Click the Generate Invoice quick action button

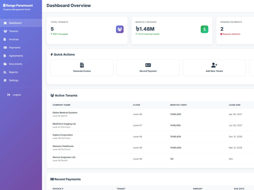[x=82, y=68]
